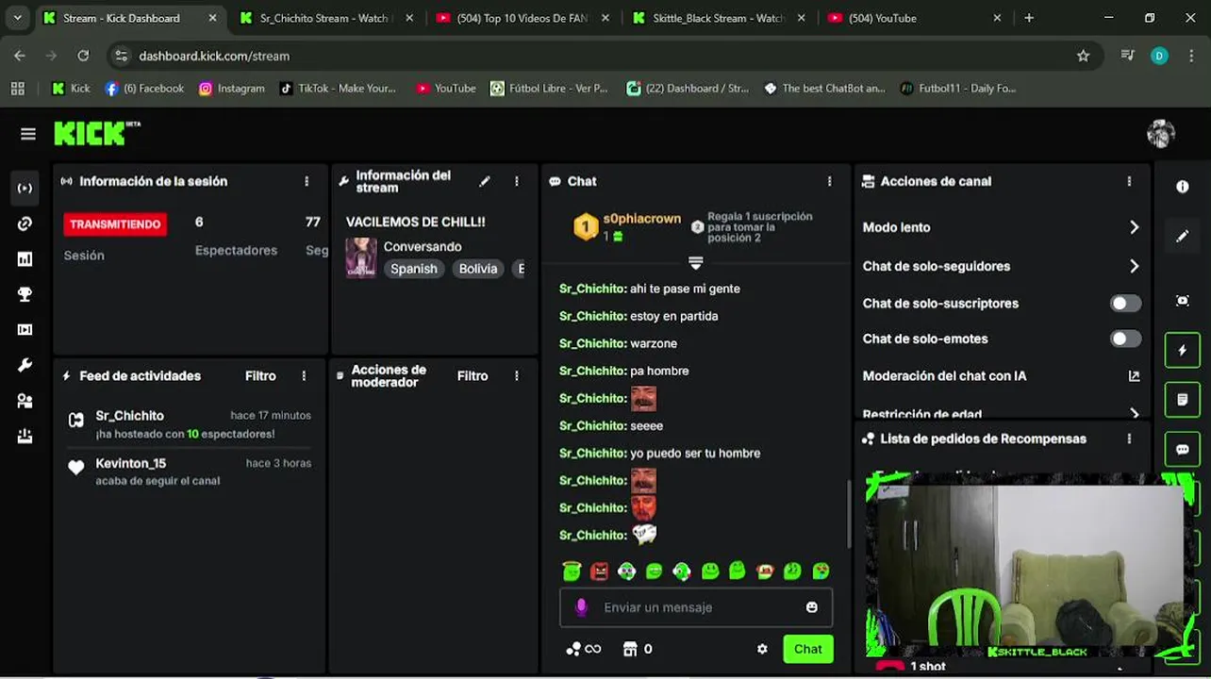The image size is (1211, 679).
Task: Open Filtro in Feed de actividades
Action: pos(260,375)
